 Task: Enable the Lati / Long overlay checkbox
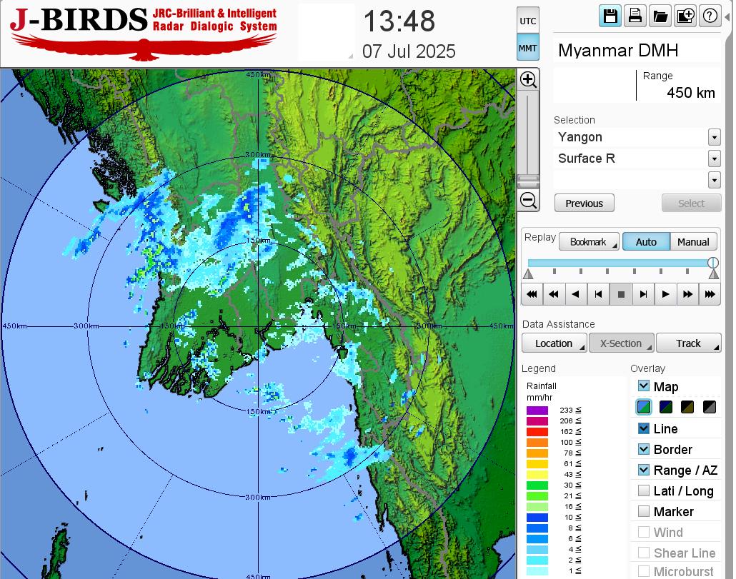pos(644,490)
